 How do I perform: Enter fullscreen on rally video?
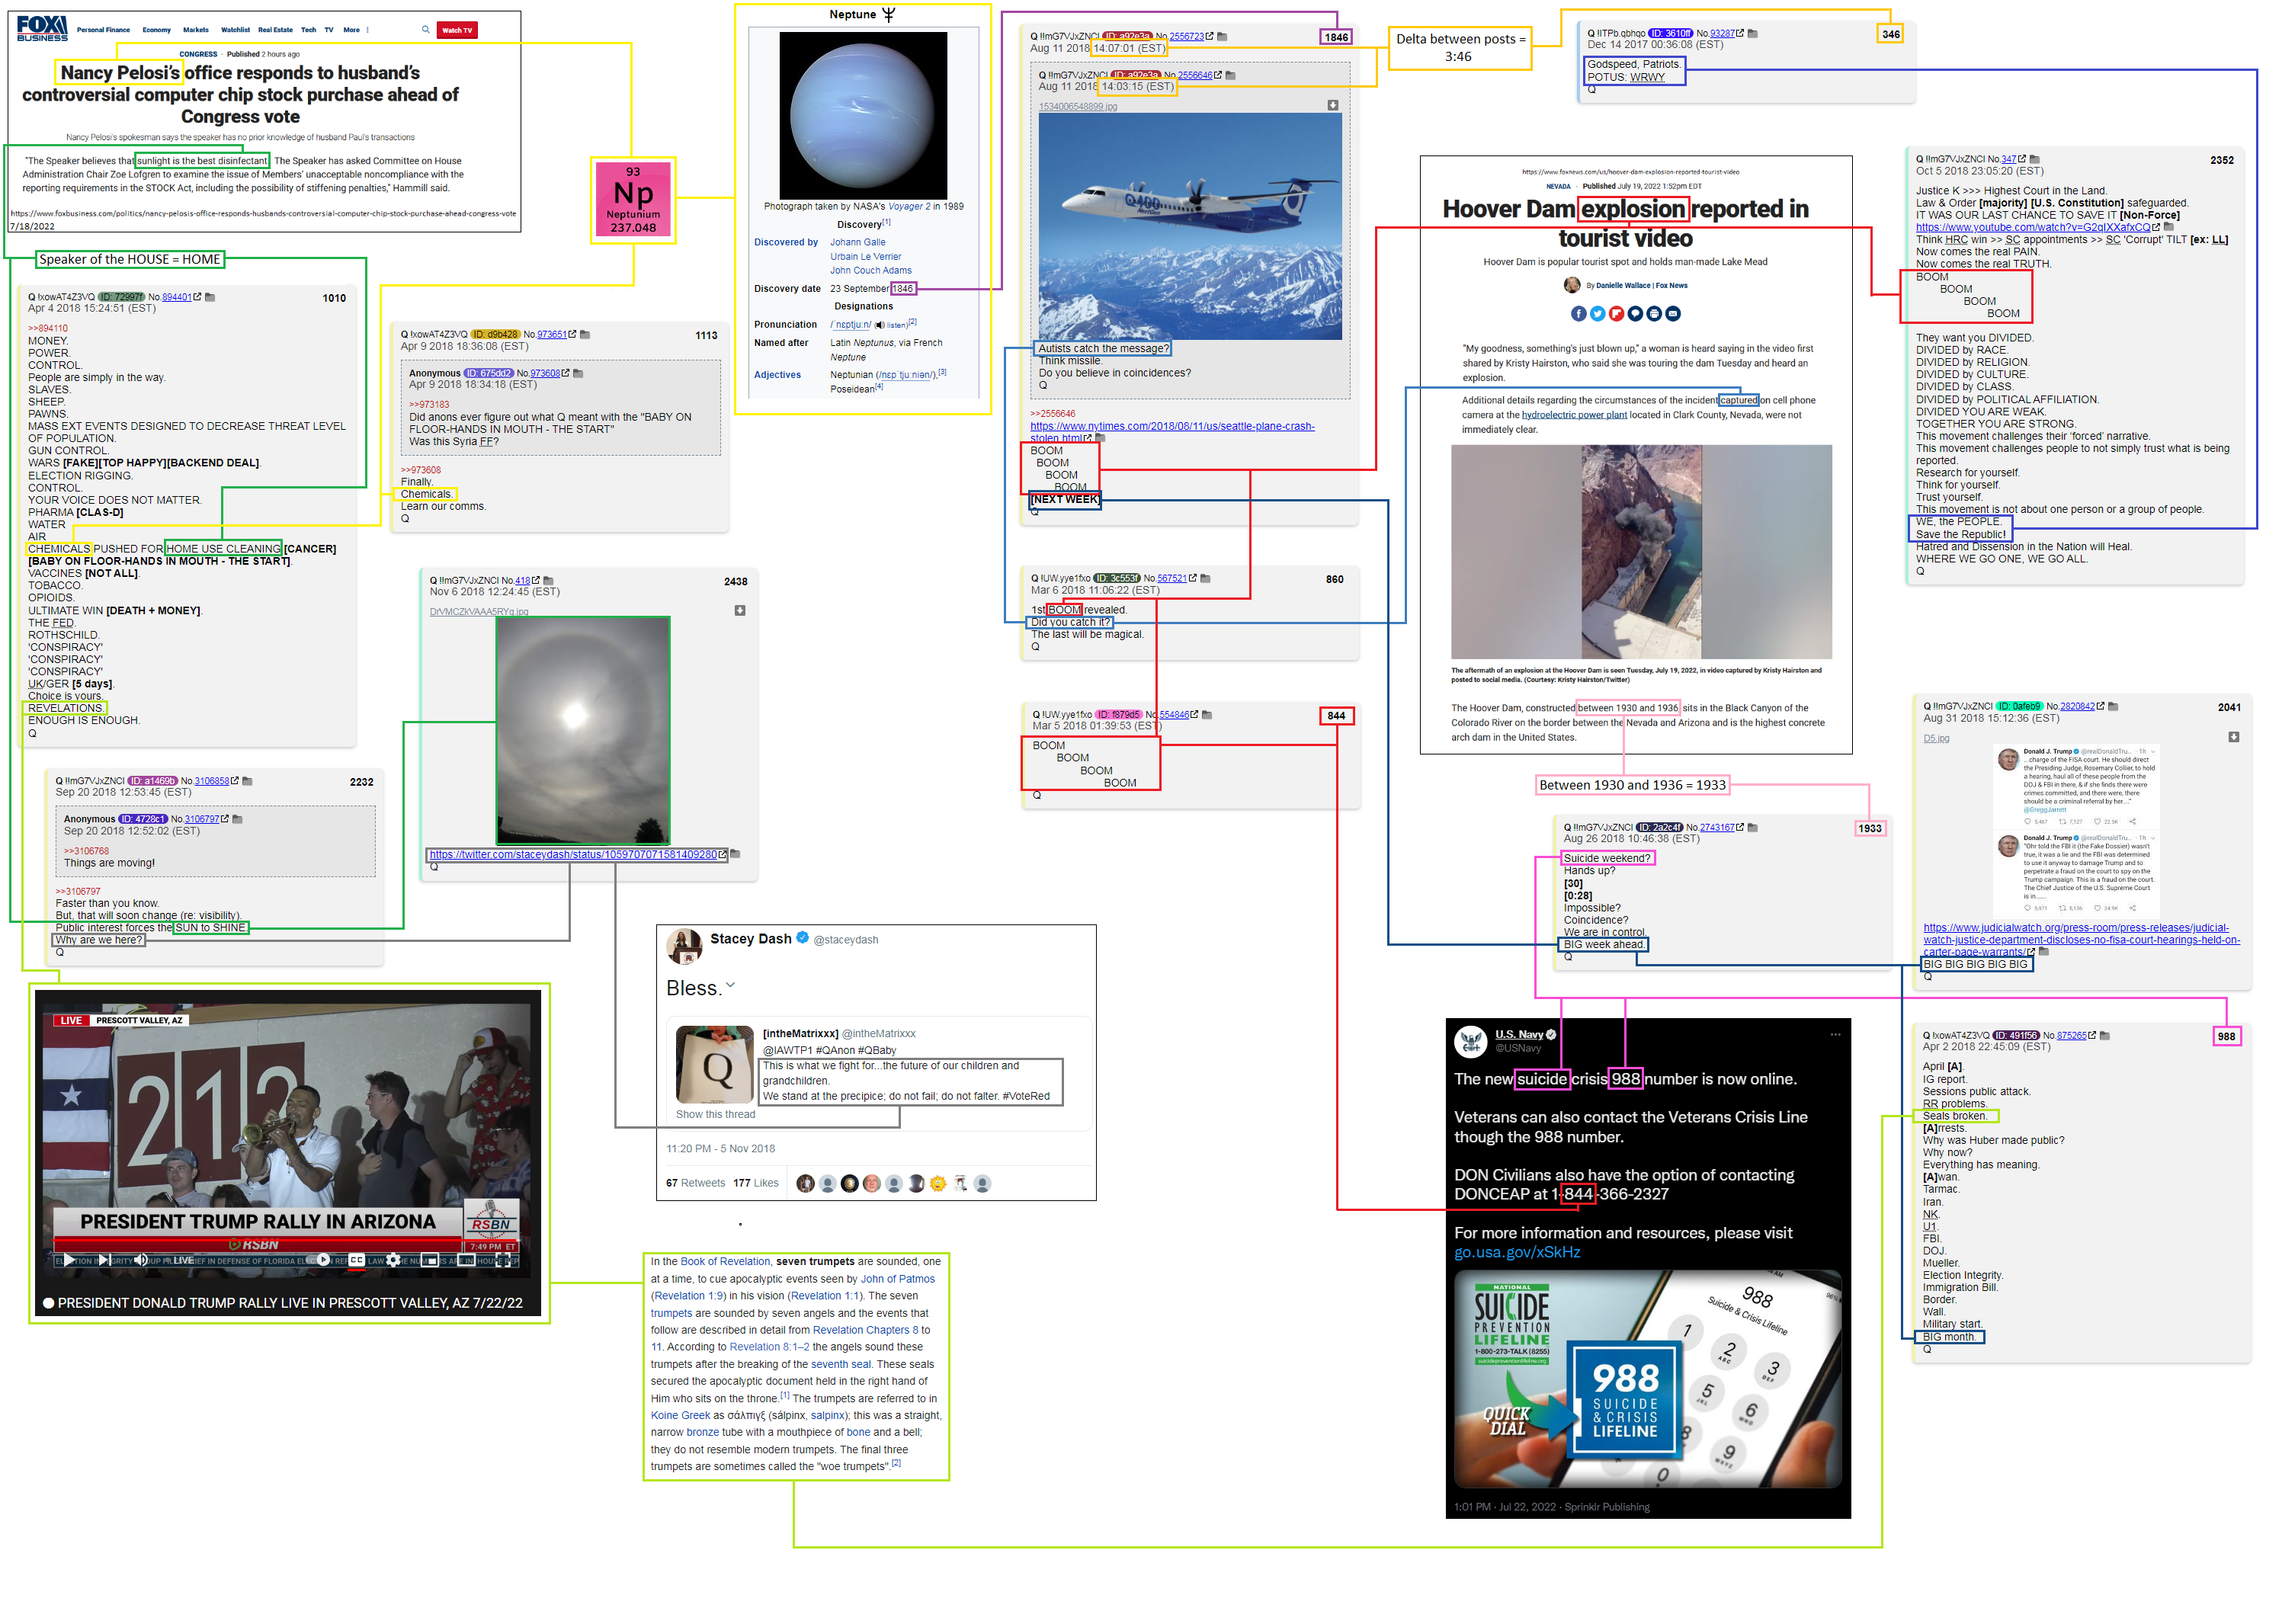[503, 1260]
